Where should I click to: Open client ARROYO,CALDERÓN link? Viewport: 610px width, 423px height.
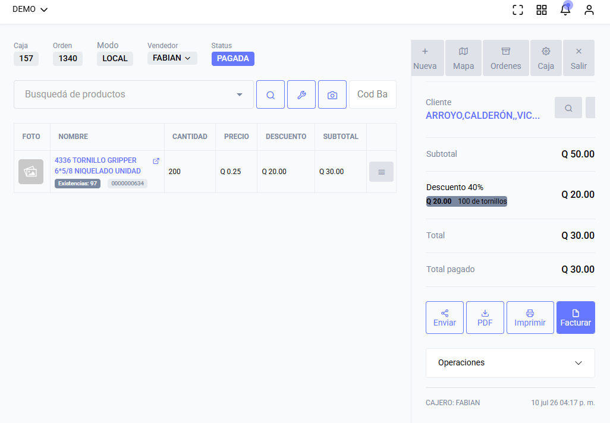pyautogui.click(x=483, y=115)
